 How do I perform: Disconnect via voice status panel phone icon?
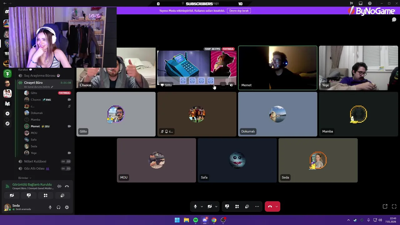coord(67,186)
